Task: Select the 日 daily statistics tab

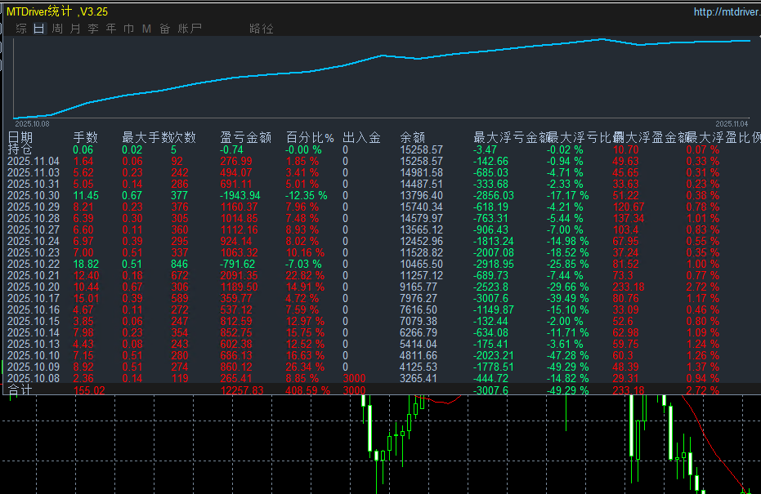Action: 39,29
